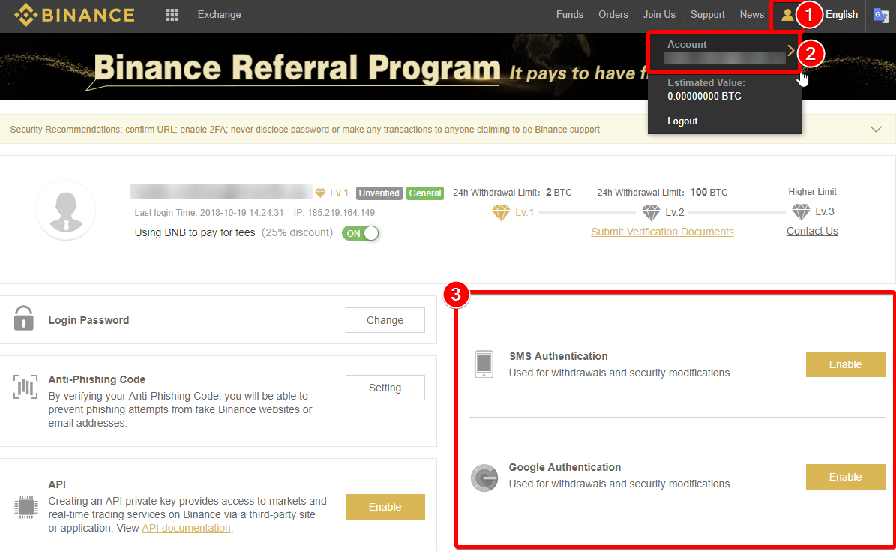This screenshot has height=551, width=896.
Task: Click the Lv.2 diamond icon
Action: [651, 213]
